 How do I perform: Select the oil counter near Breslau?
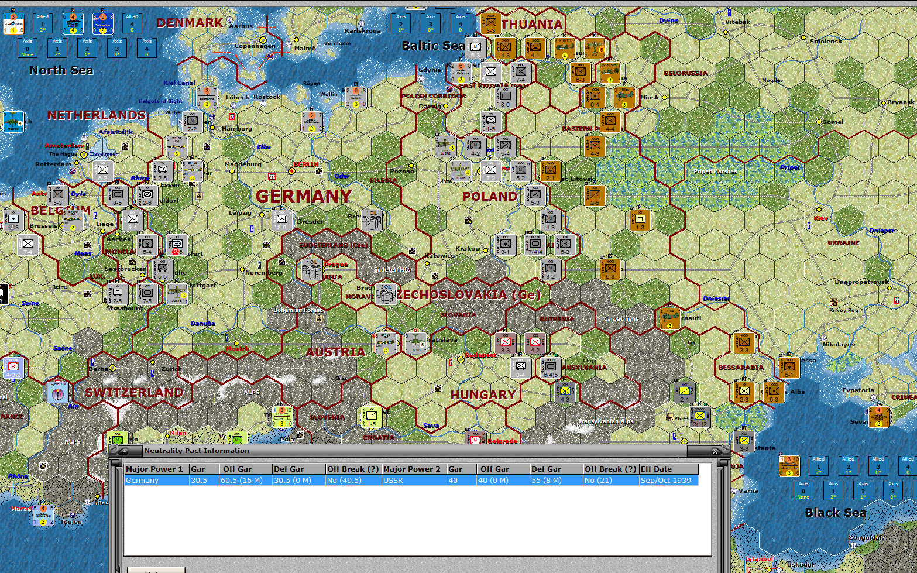pos(370,221)
